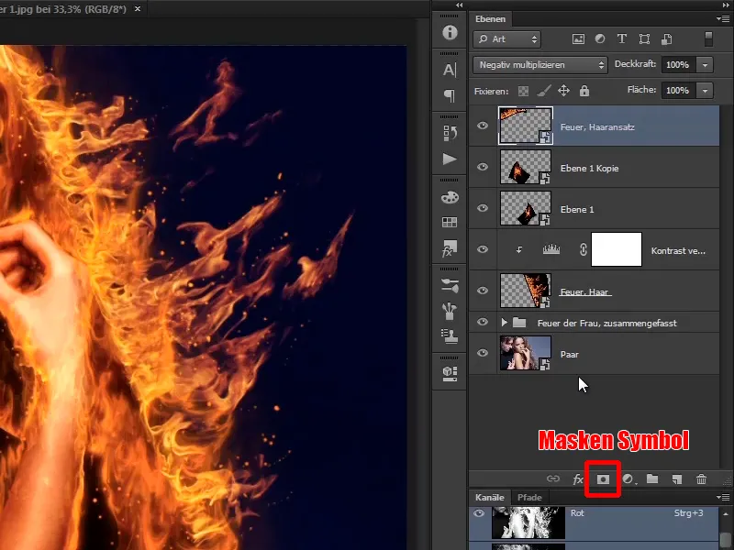The image size is (734, 550).
Task: Switch to the Ebenen tab
Action: point(490,19)
